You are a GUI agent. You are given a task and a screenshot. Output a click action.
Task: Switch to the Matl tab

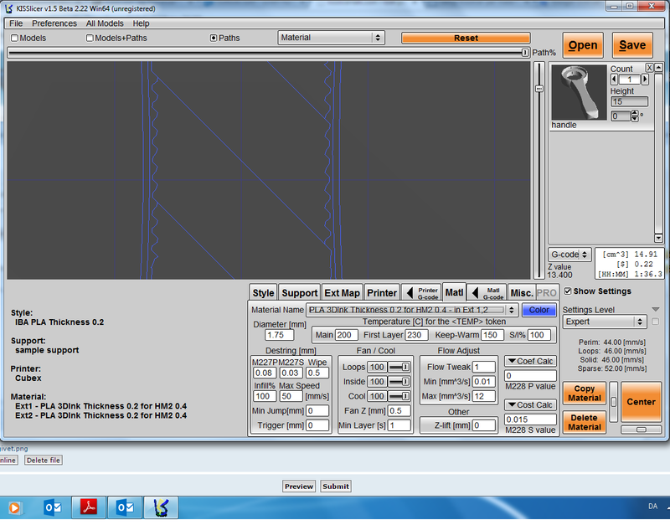454,292
